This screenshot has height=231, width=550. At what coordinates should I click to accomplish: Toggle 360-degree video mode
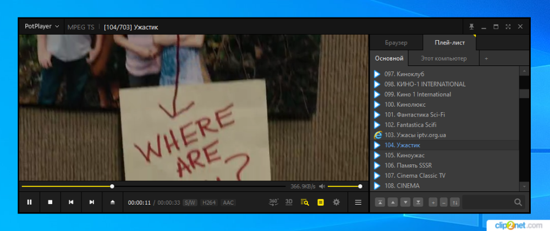(x=273, y=202)
